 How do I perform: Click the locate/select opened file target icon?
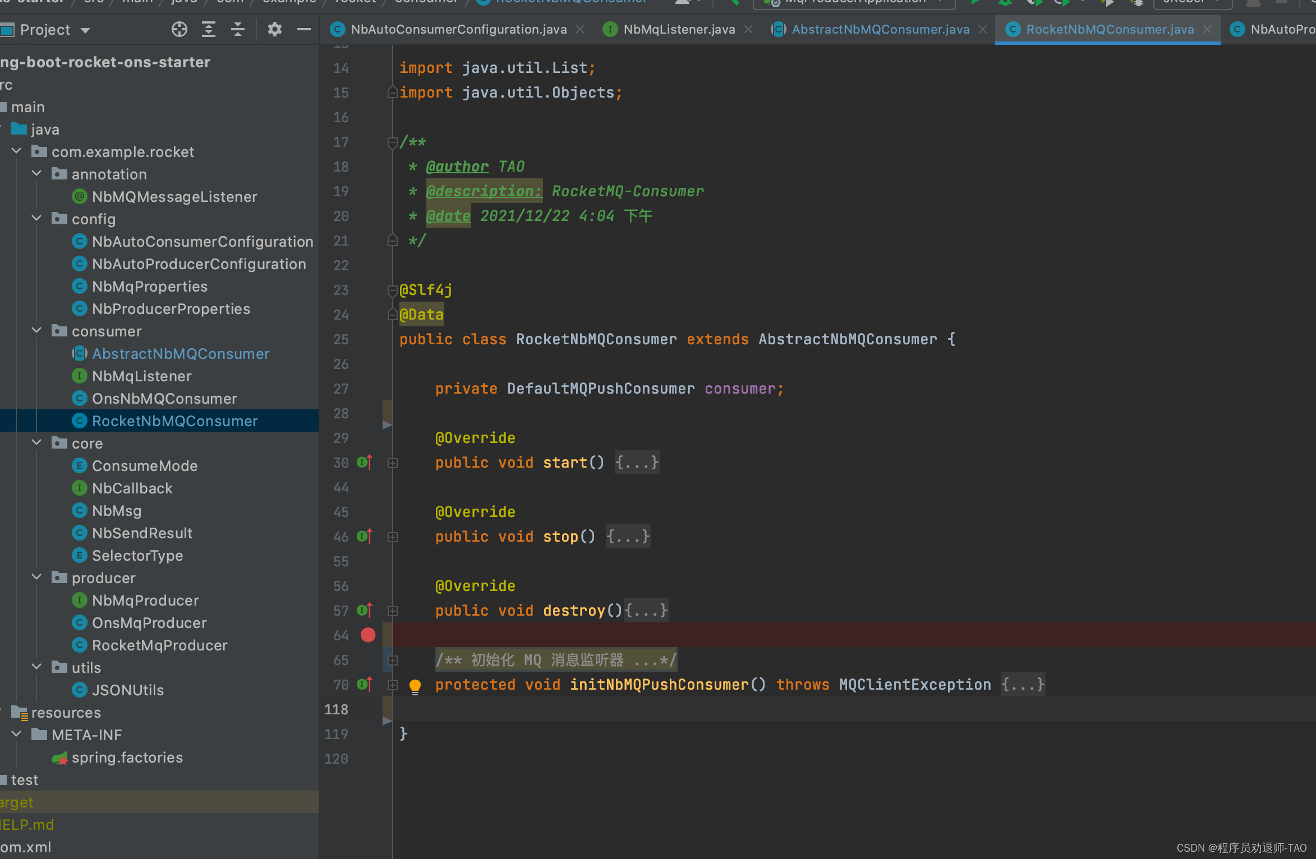click(180, 29)
